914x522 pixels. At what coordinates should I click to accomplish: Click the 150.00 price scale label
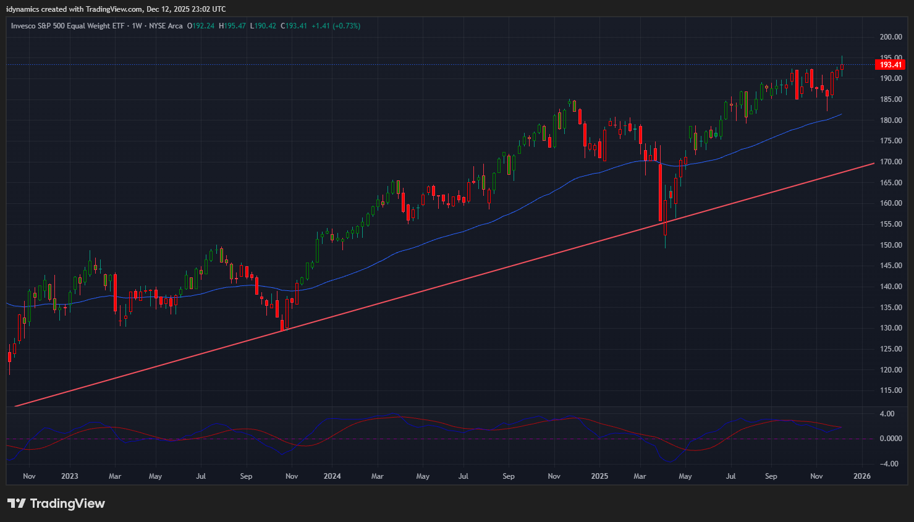click(891, 245)
